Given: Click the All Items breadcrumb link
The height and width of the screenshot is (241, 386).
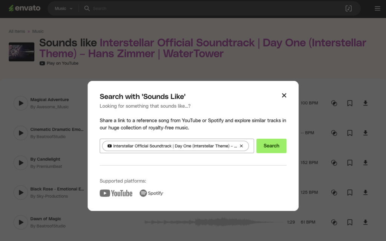Looking at the screenshot, I should [17, 31].
